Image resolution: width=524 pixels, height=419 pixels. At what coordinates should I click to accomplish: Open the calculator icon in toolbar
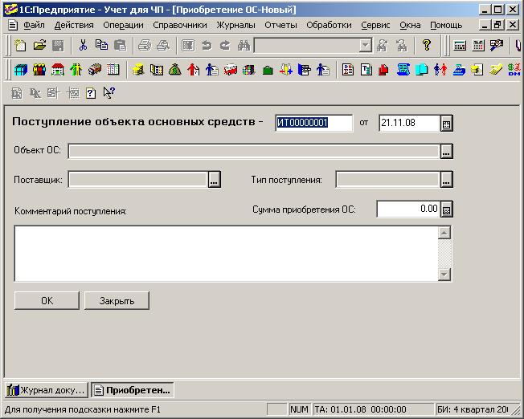click(x=461, y=46)
